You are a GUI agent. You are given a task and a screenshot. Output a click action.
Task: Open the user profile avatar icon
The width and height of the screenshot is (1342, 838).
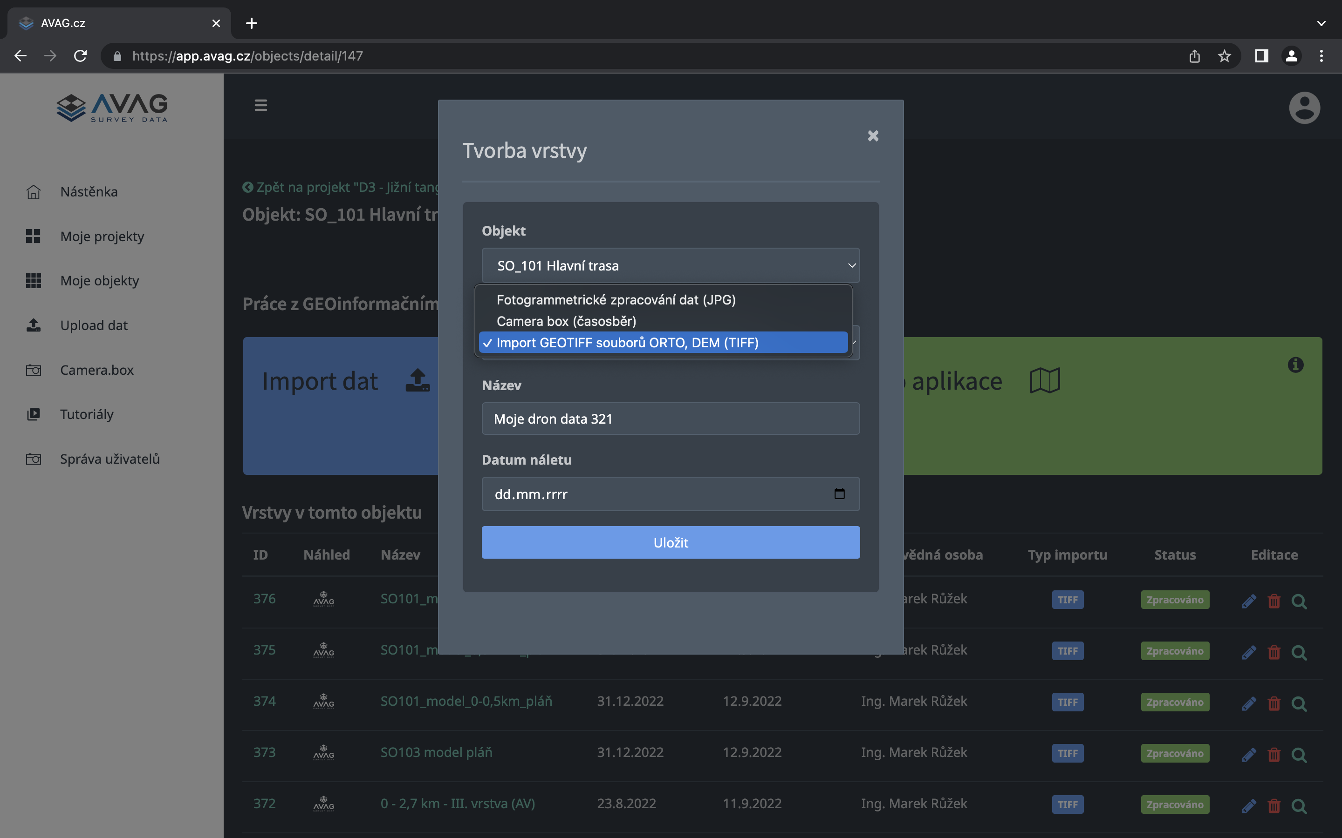1304,108
